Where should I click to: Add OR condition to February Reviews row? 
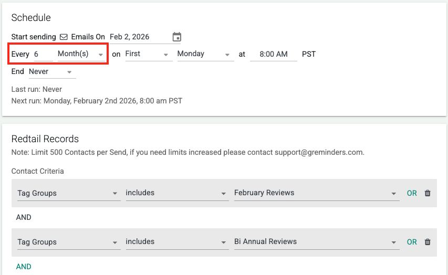click(x=412, y=193)
